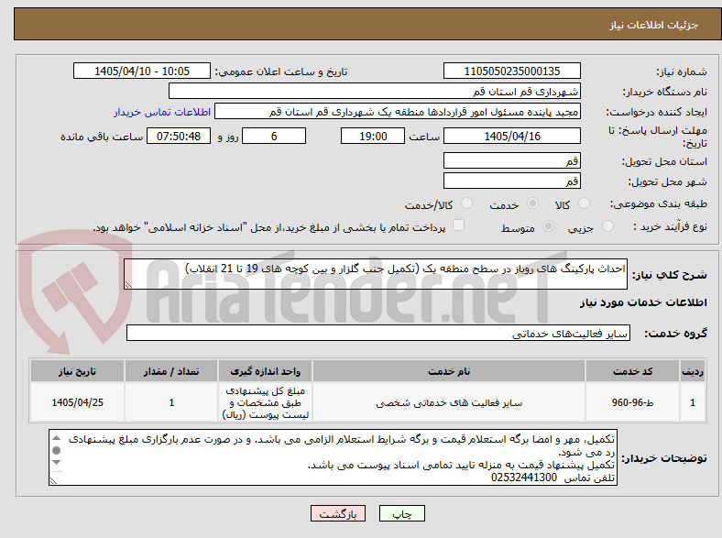Click the buyer notes textarea resize handle
722x538 pixels.
coord(53,481)
